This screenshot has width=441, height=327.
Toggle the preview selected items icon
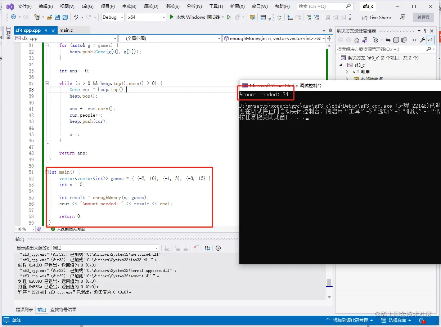point(431,40)
